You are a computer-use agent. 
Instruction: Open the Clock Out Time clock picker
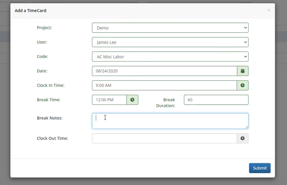[243, 138]
